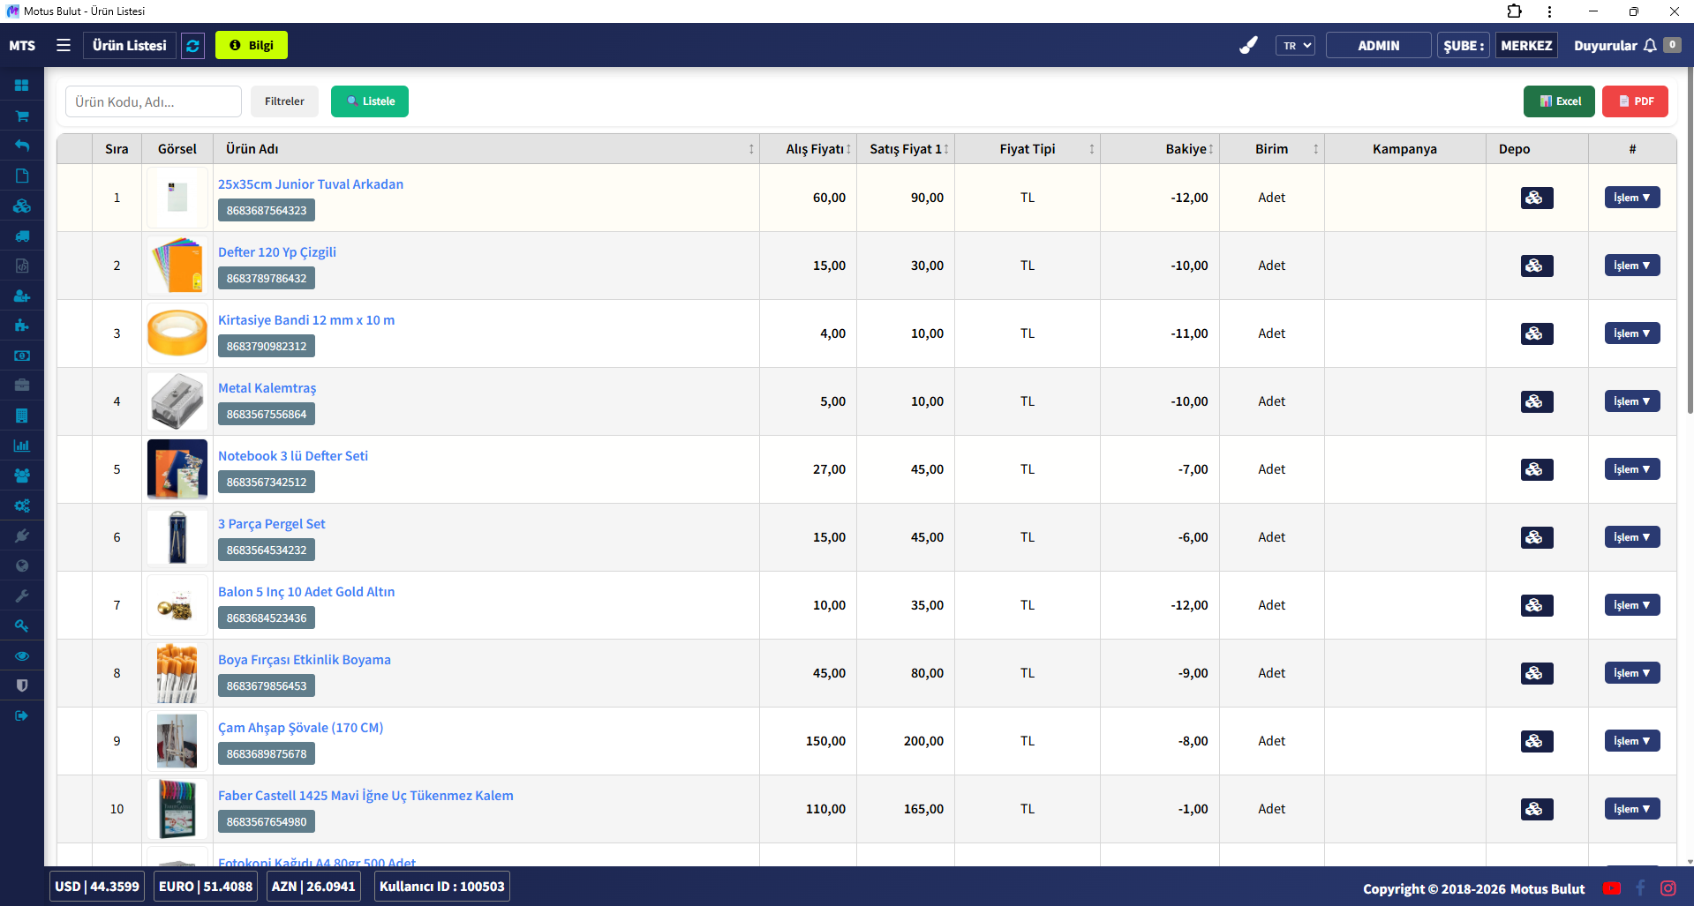
Task: Click the logout icon in the sidebar
Action: [22, 715]
